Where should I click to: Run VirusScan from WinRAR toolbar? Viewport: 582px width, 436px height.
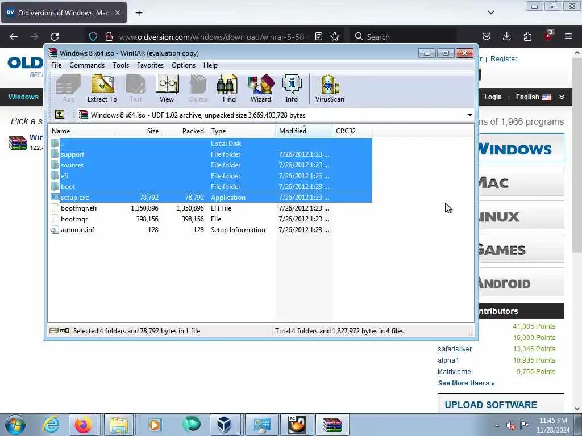pos(330,88)
